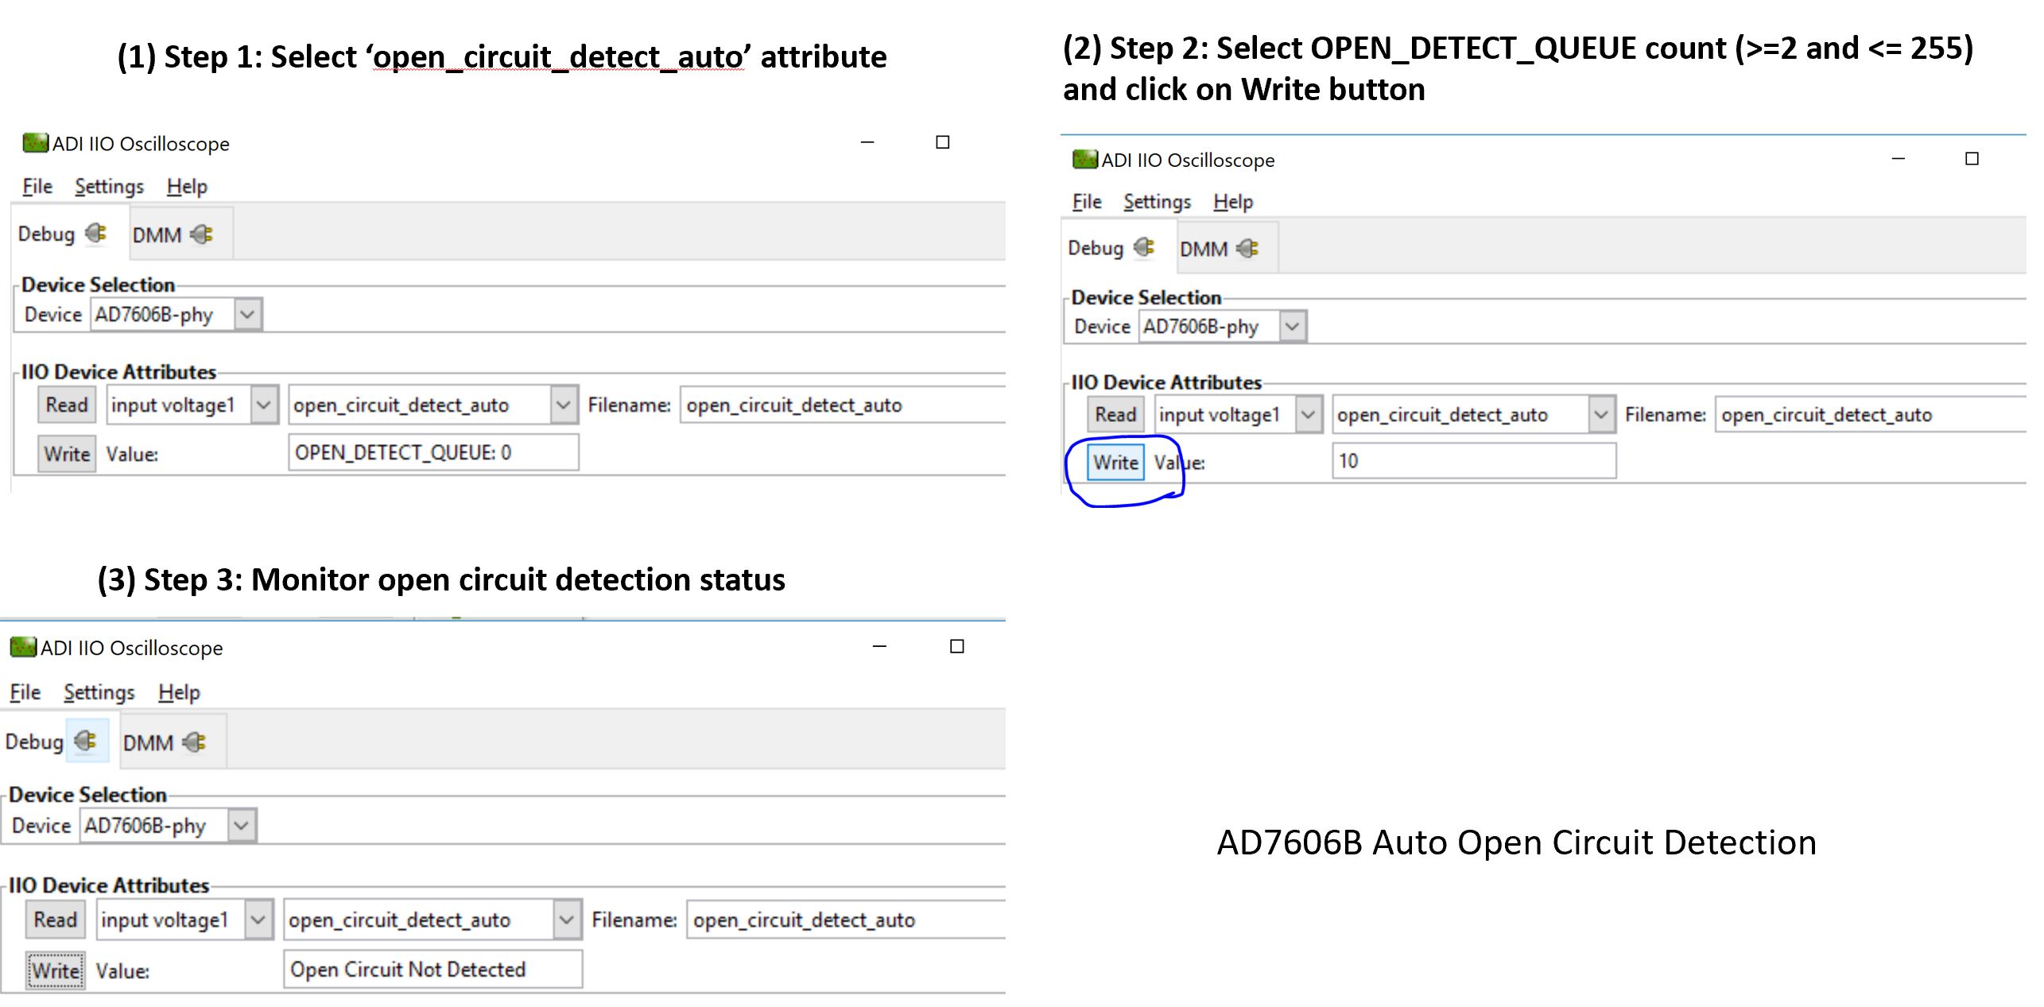Expand Device dropdown AD7606B-phy in Step 2 window
Viewport: 2044px width, 1007px height.
tap(1223, 326)
